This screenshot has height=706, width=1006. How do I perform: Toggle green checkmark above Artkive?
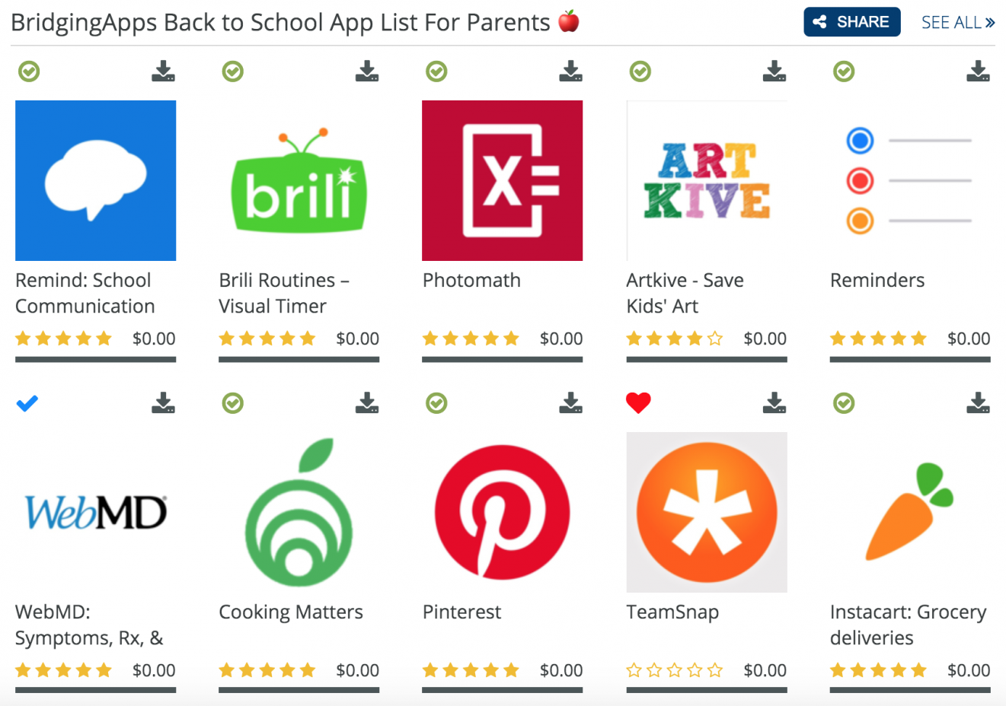[640, 72]
